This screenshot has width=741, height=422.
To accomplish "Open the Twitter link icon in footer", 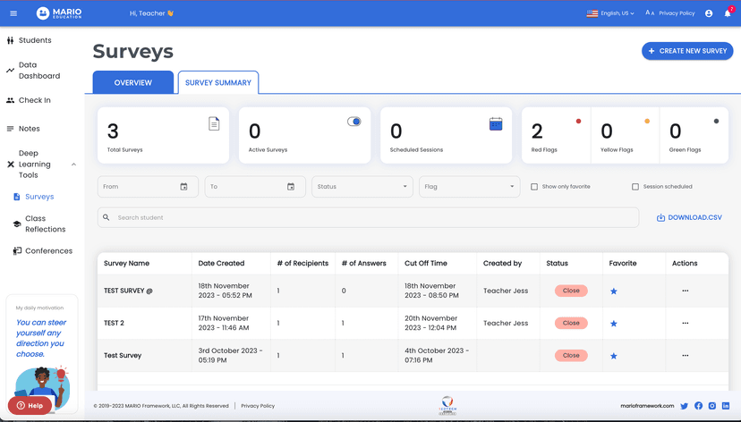I will [685, 406].
